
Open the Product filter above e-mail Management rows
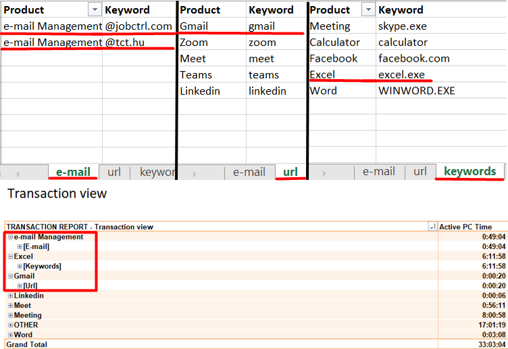95,9
